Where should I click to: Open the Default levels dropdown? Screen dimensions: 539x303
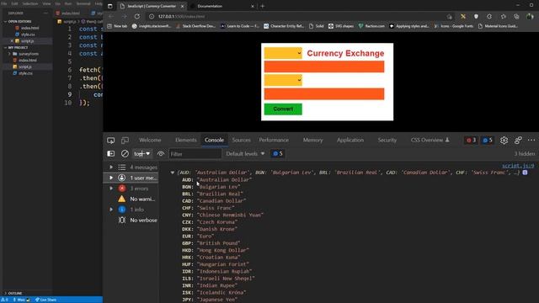click(245, 153)
